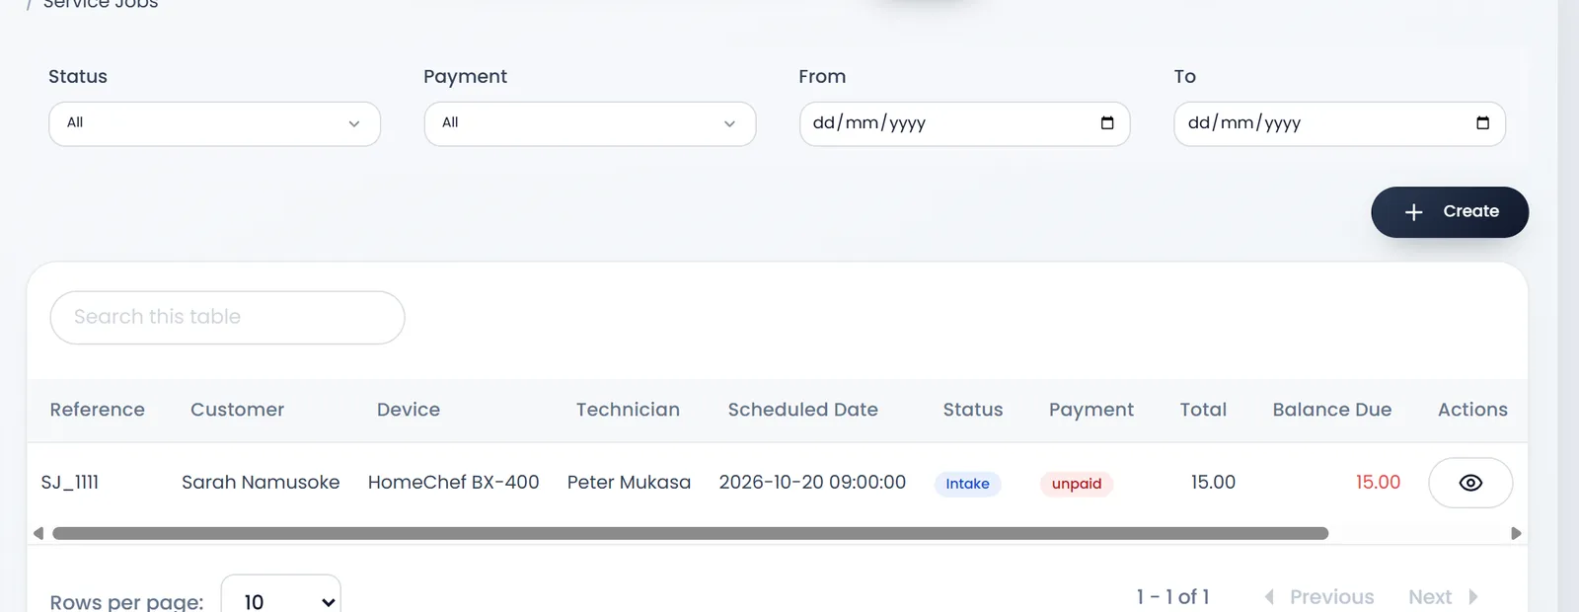Click the table's horizontal scrollbar thumb
The image size is (1579, 612).
pyautogui.click(x=690, y=533)
